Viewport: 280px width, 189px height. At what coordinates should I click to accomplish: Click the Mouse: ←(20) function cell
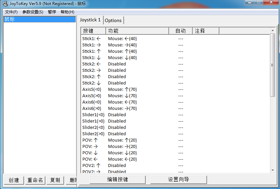[122, 159]
